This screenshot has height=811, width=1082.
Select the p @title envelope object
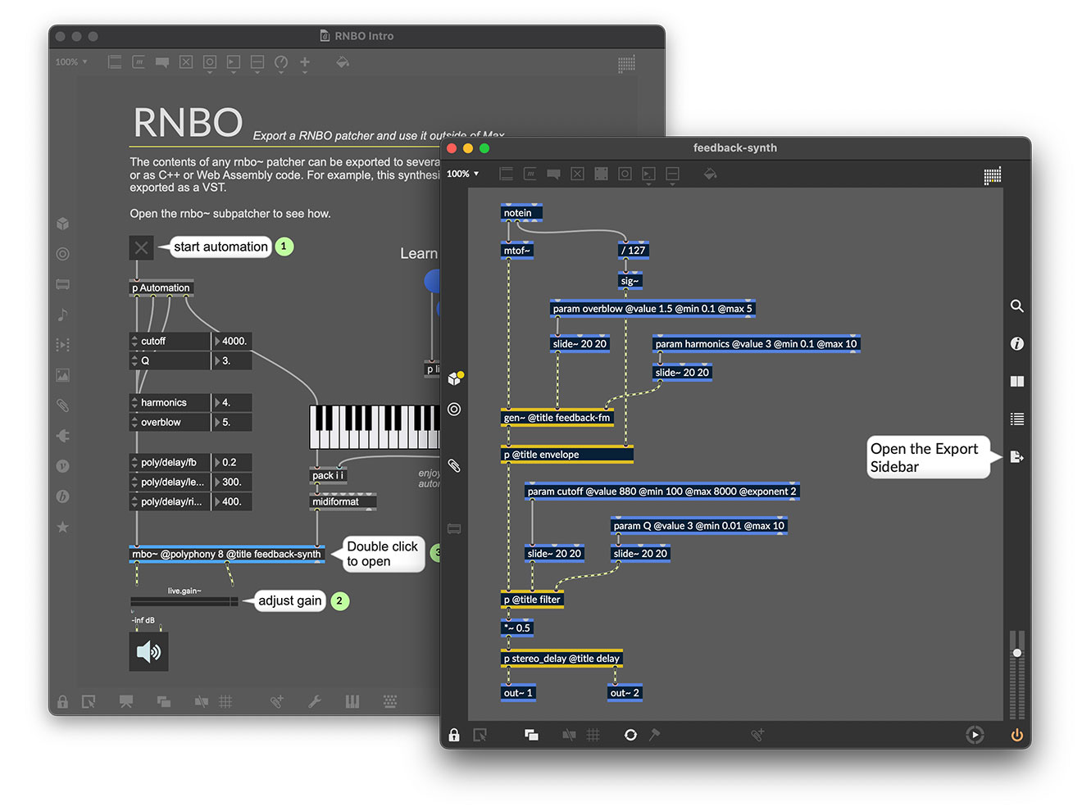pyautogui.click(x=566, y=454)
